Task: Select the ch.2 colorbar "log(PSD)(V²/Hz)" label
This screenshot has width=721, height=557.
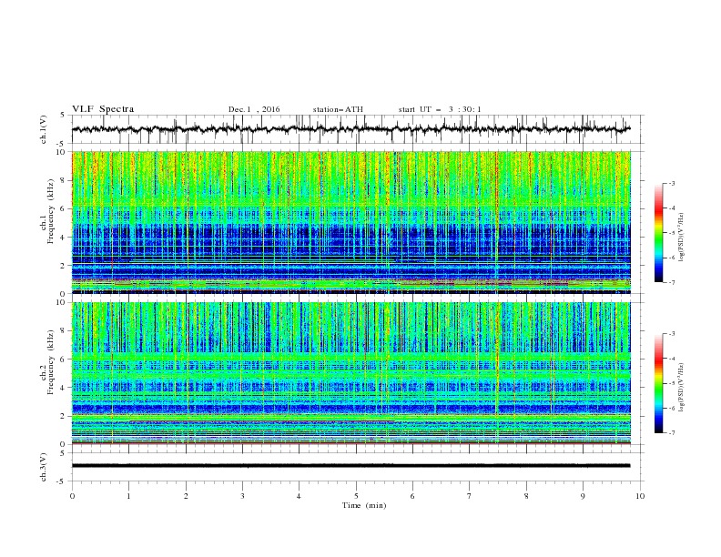Action: click(682, 388)
